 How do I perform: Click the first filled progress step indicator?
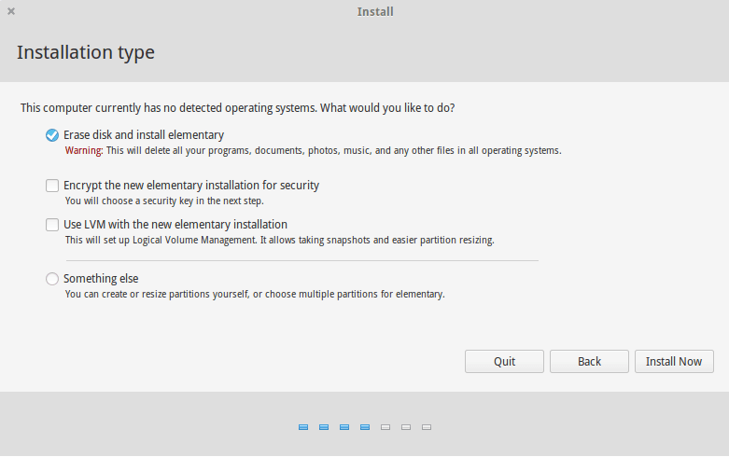pyautogui.click(x=303, y=427)
